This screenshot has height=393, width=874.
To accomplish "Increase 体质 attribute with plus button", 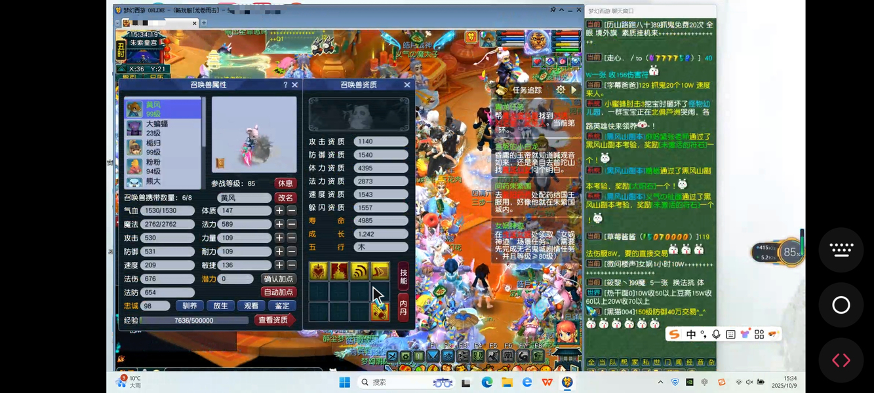I will click(279, 211).
